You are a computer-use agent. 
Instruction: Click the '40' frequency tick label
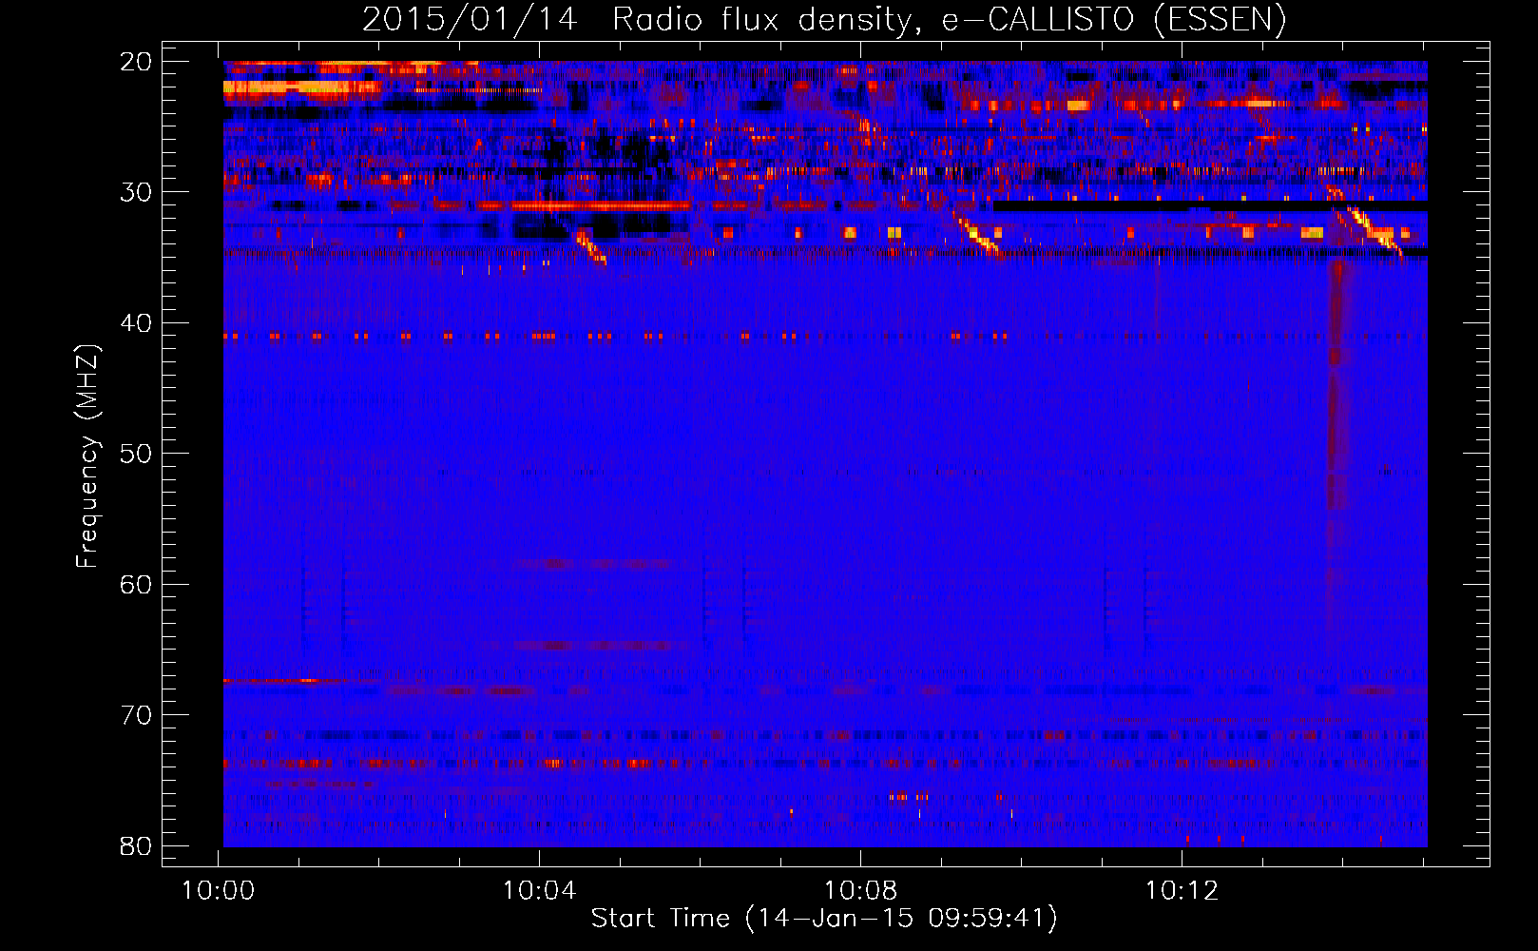(x=136, y=323)
